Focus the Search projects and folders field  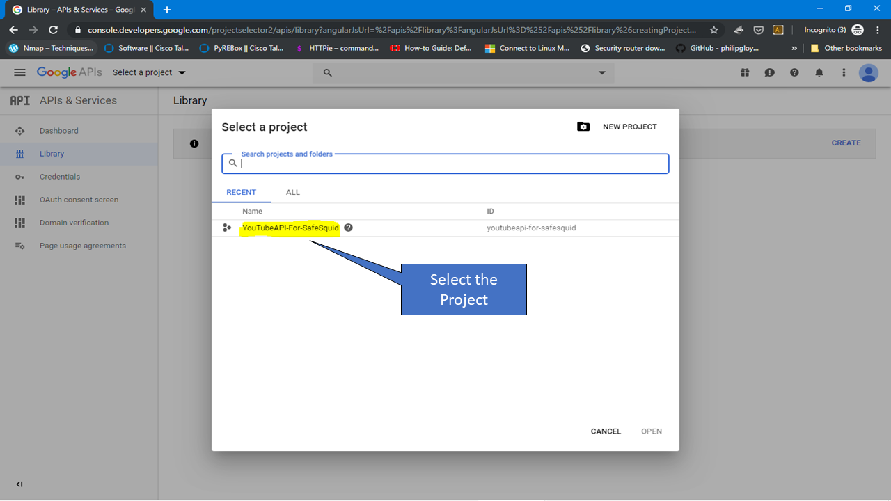coord(445,164)
